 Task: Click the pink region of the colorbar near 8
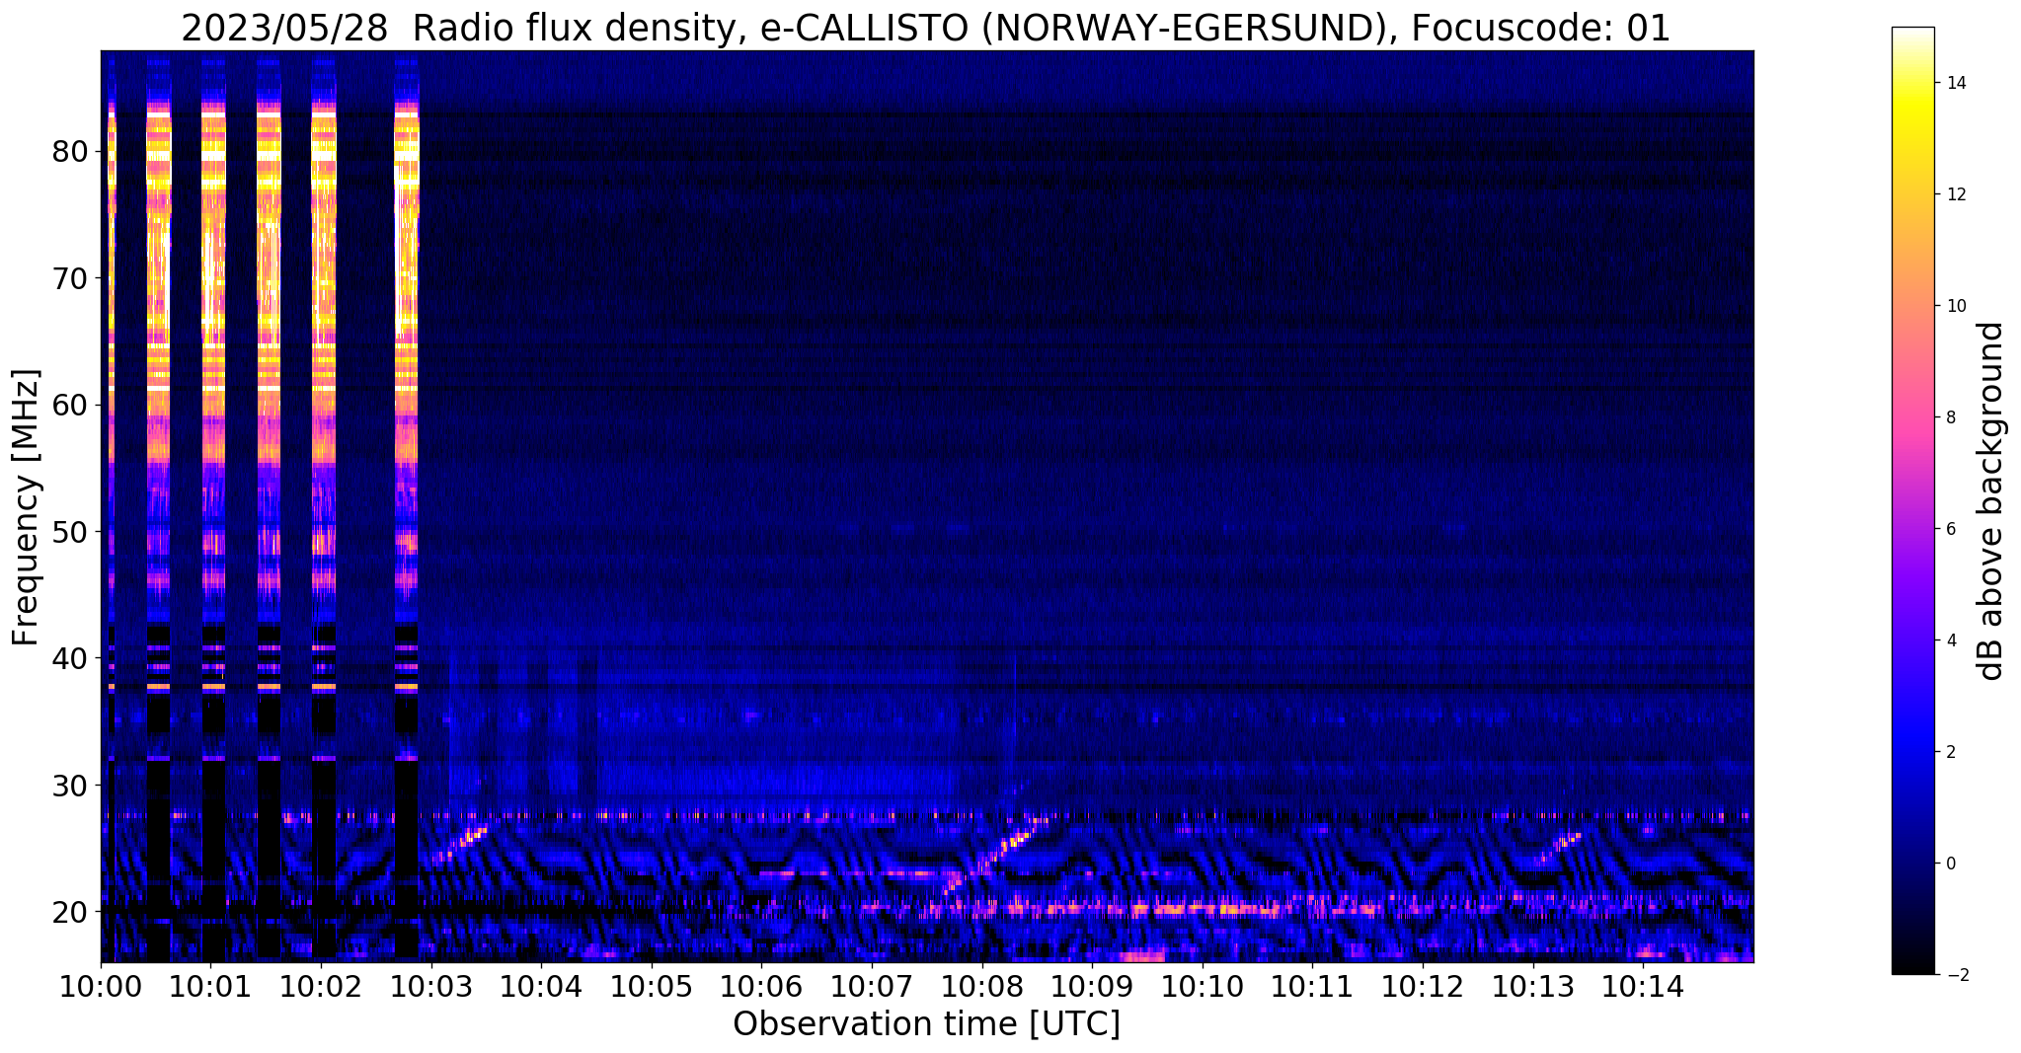pyautogui.click(x=1912, y=417)
